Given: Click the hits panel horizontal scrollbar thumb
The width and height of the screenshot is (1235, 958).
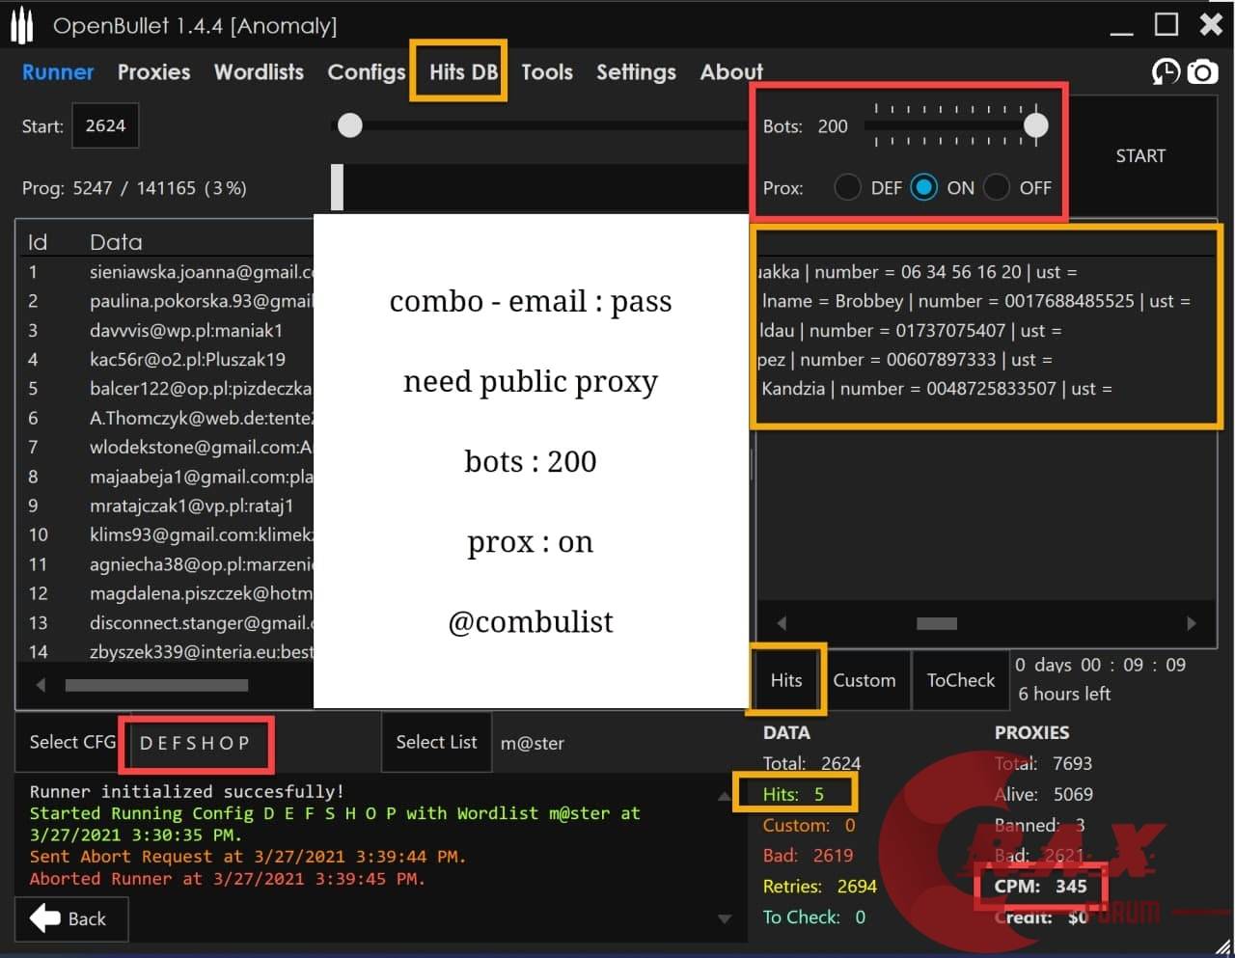Looking at the screenshot, I should click(x=936, y=623).
